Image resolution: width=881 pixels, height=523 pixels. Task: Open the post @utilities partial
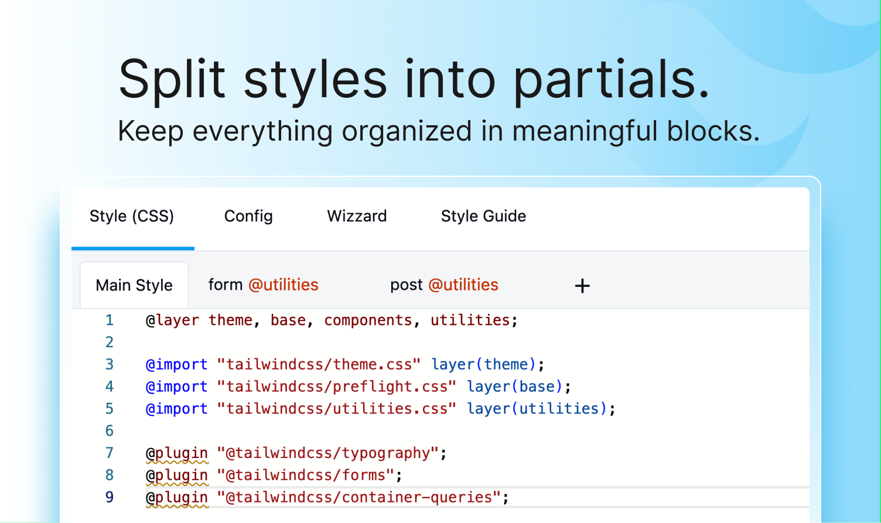click(443, 285)
